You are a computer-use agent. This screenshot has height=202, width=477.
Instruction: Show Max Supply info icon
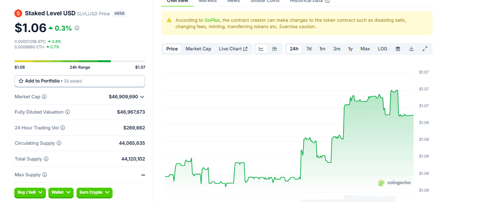click(x=45, y=175)
